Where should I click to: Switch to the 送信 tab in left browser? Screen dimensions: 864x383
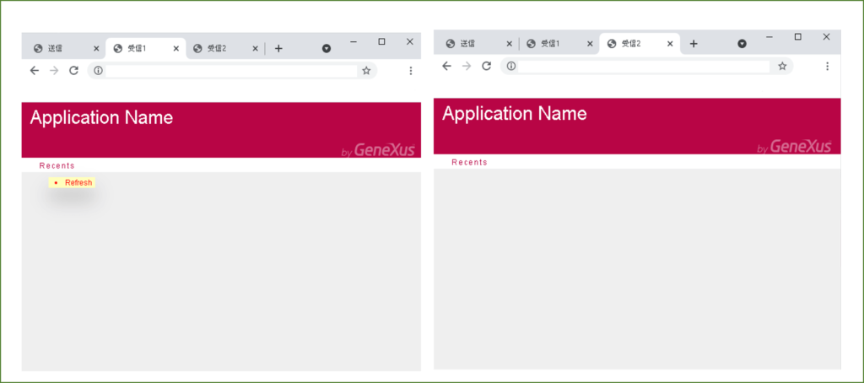[x=63, y=48]
